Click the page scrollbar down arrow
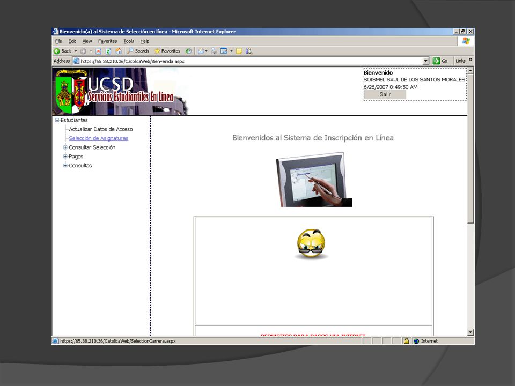Screen dimensions: 515x386 pos(470,332)
